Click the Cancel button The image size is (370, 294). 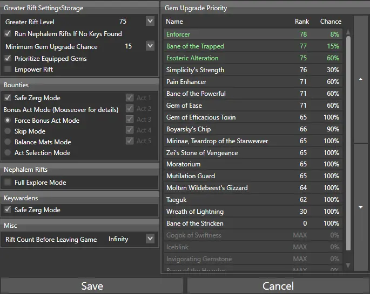(x=278, y=286)
